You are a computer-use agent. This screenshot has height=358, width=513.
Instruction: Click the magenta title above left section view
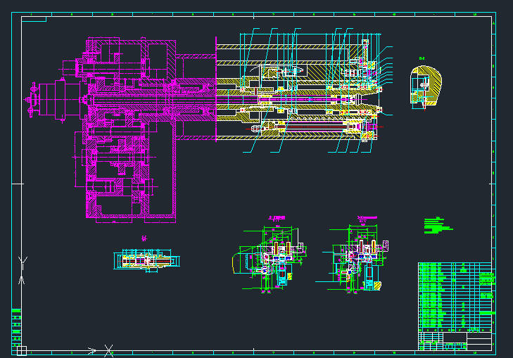click(276, 217)
